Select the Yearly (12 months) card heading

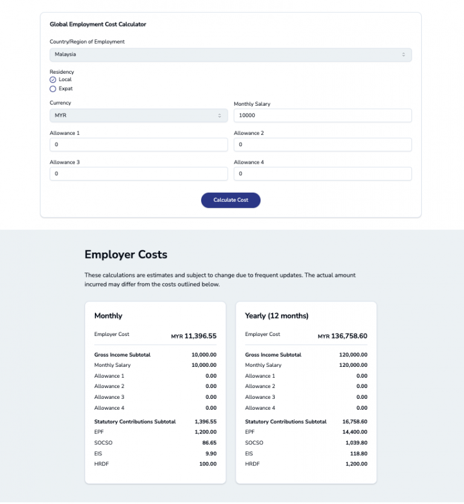(277, 316)
